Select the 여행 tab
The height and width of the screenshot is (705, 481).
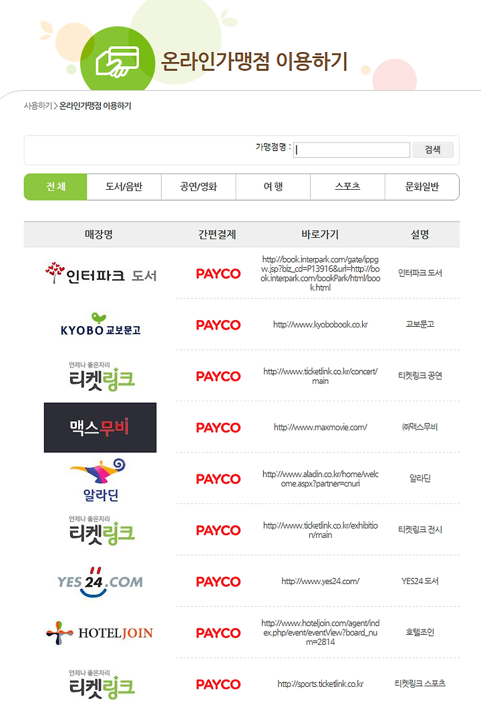(x=273, y=186)
